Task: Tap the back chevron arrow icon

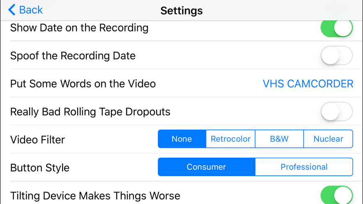Action: tap(12, 10)
